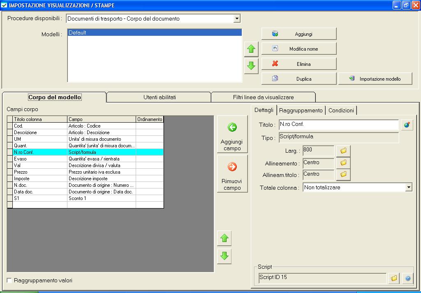Switch to the Raggruppamento tab
421x293 pixels.
[301, 110]
